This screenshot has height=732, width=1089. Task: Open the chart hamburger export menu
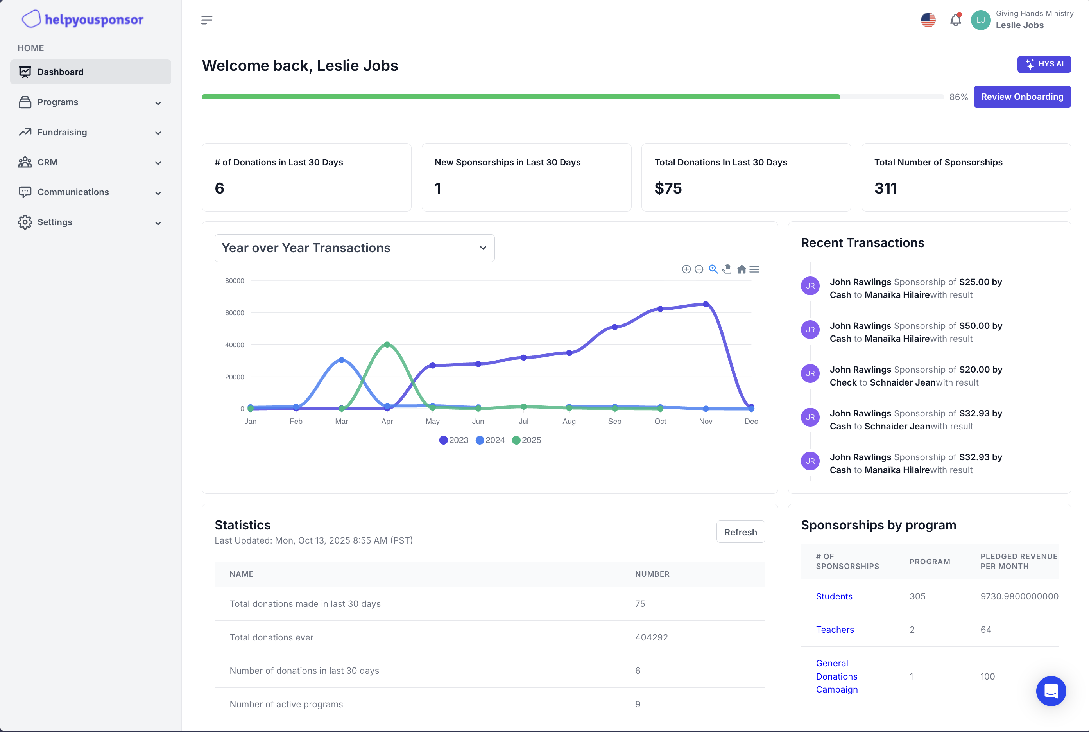tap(754, 269)
